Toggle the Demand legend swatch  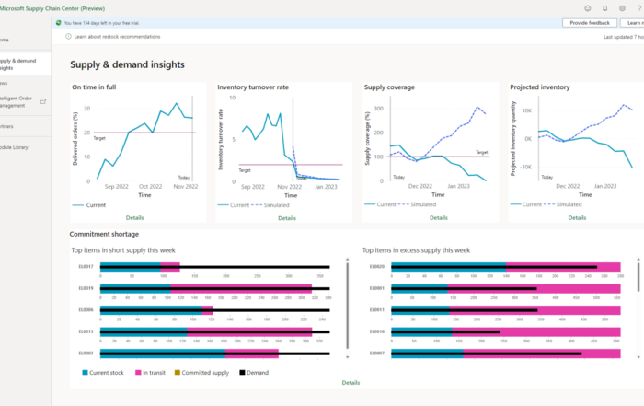point(242,372)
